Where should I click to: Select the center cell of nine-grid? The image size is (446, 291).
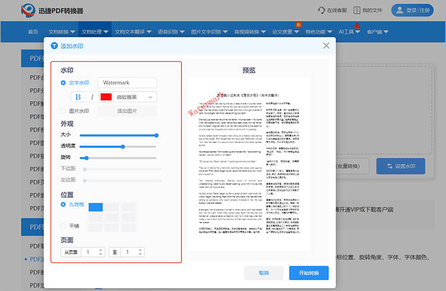pos(112,217)
